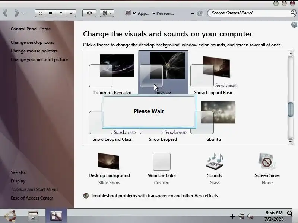298x223 pixels.
Task: Click the Search Control Panel field
Action: (249, 13)
